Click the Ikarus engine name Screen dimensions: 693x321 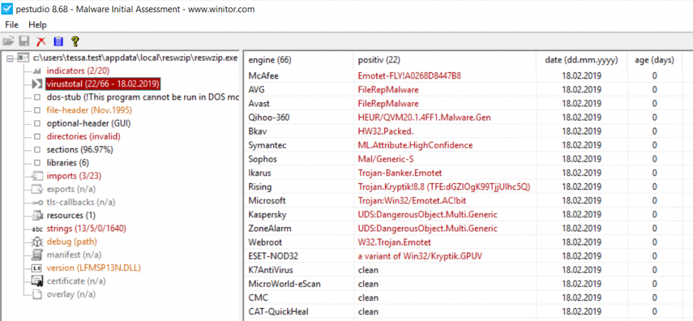point(259,172)
